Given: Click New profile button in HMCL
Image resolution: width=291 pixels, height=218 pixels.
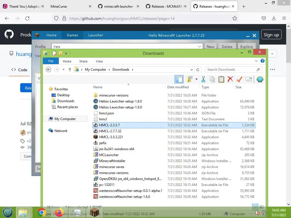Looking at the screenshot, I should (x=211, y=47).
